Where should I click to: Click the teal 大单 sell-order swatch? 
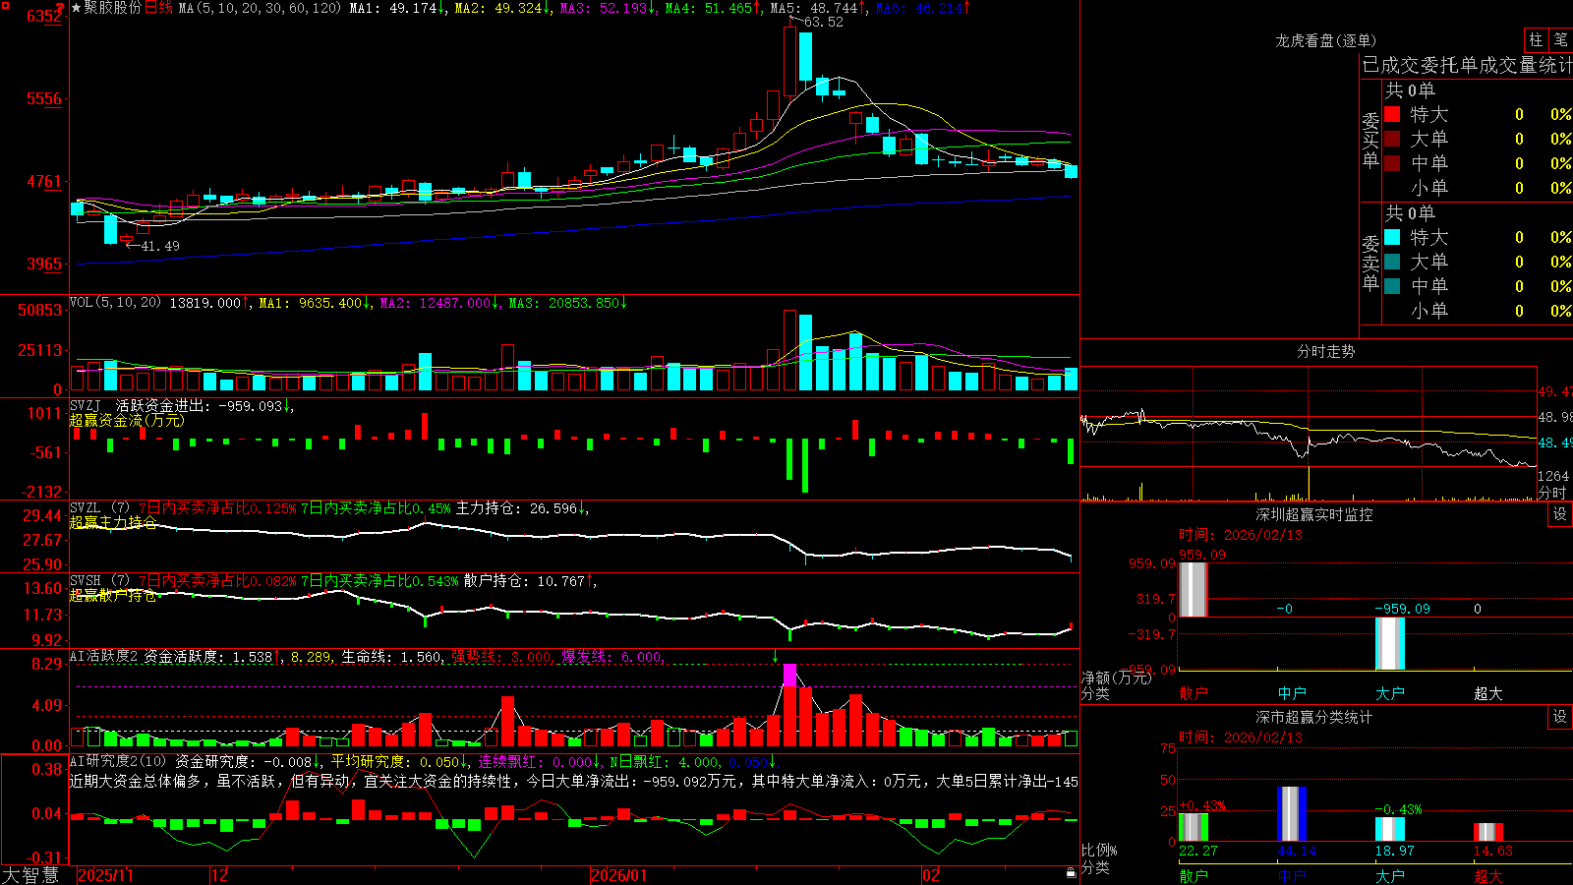tap(1392, 262)
